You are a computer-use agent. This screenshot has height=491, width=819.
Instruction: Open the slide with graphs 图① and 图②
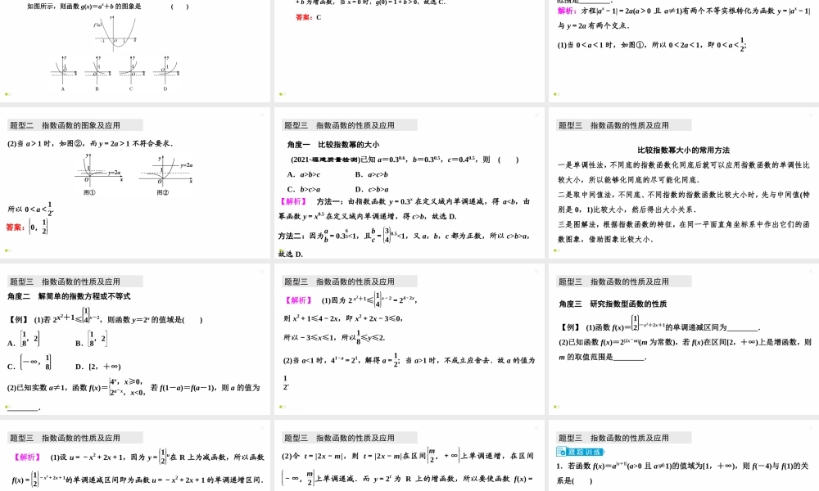[x=135, y=182]
